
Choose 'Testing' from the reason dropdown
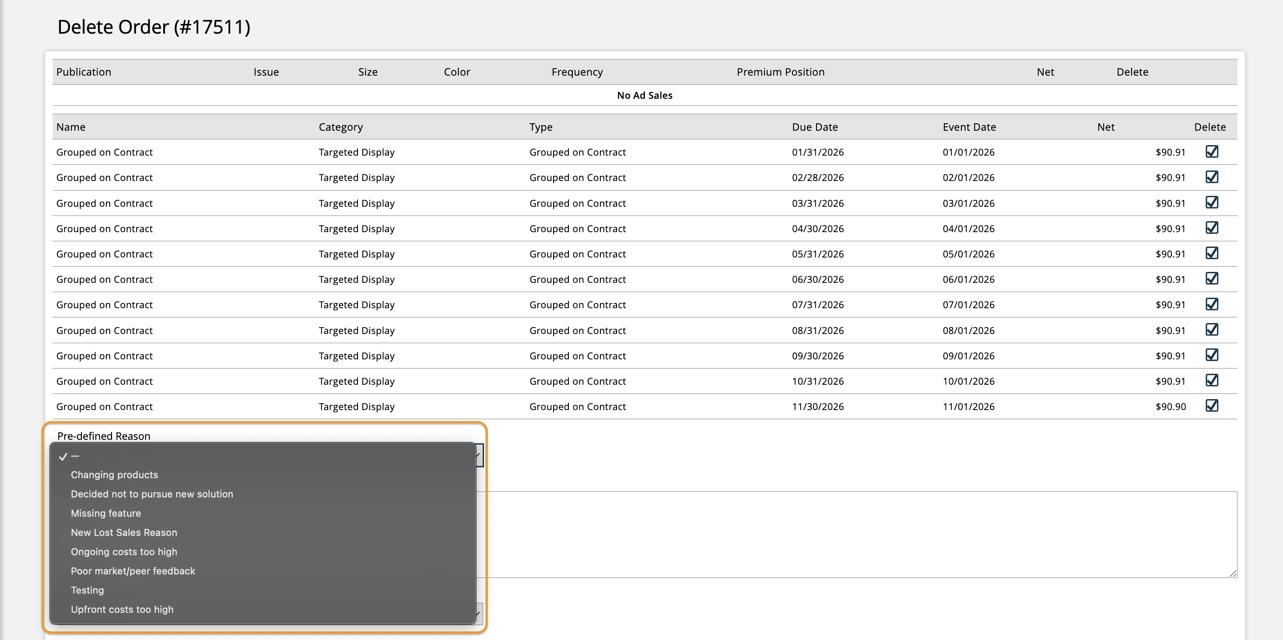point(87,590)
